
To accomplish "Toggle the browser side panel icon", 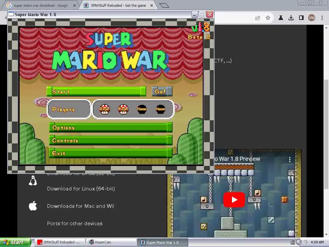I will point(301,18).
